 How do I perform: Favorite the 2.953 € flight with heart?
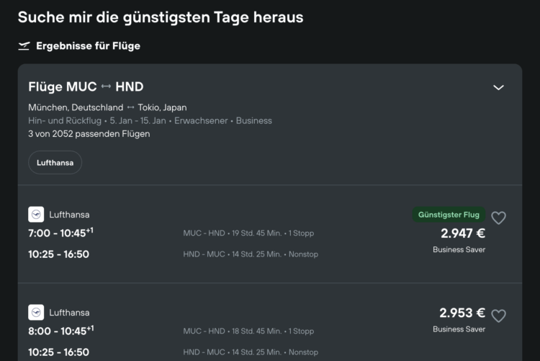pos(498,316)
